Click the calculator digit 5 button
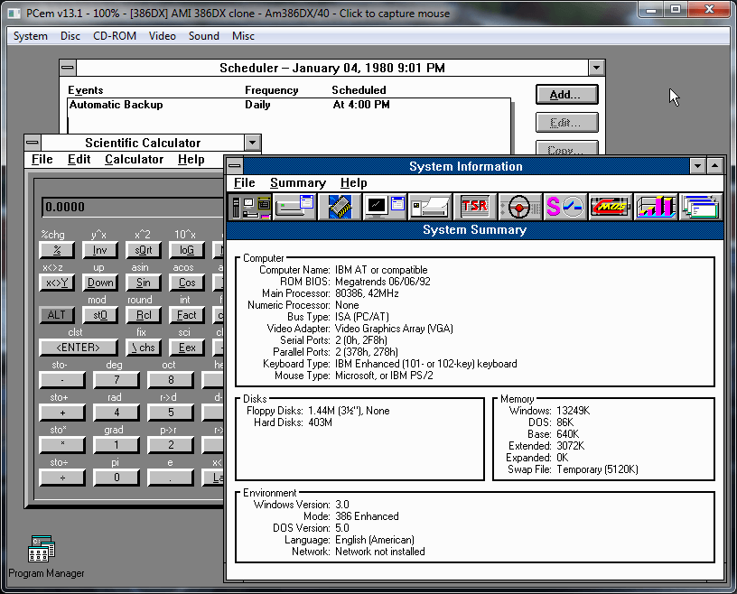Screen dimensions: 737x594 (x=171, y=413)
